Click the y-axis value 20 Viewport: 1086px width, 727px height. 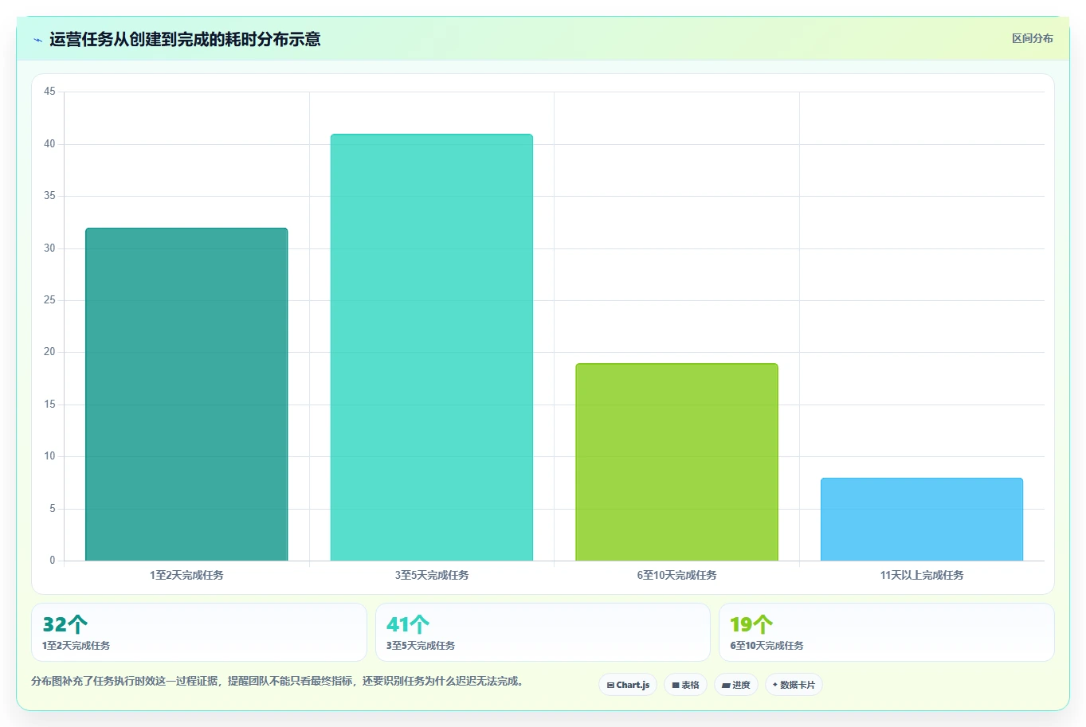tap(49, 352)
